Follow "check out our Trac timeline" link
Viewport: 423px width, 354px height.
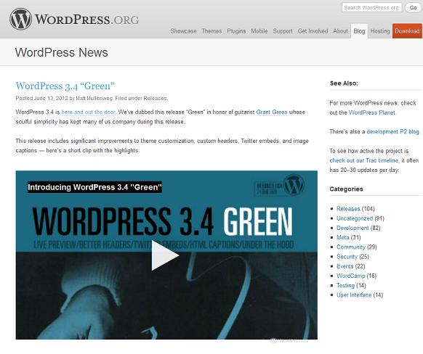pyautogui.click(x=364, y=160)
